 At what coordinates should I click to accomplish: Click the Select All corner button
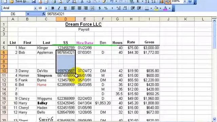point(4,19)
